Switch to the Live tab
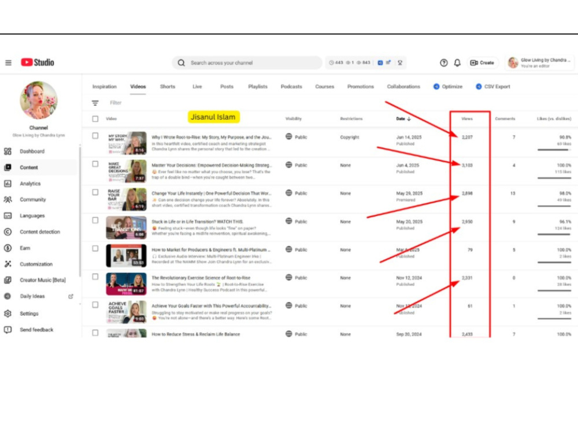 tap(197, 87)
